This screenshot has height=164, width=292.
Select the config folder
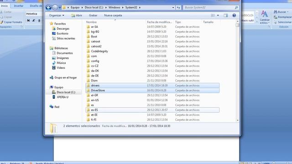pos(152,61)
